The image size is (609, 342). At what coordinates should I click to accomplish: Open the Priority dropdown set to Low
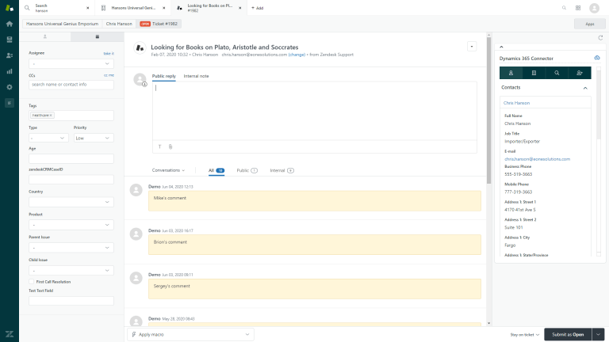(94, 138)
